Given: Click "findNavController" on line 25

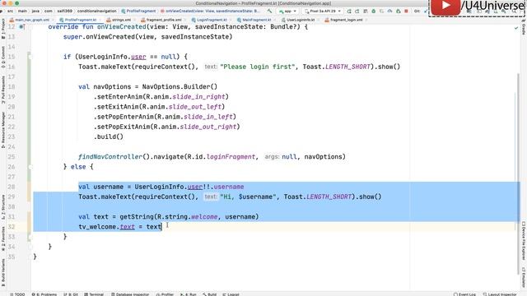Looking at the screenshot, I should [x=110, y=157].
